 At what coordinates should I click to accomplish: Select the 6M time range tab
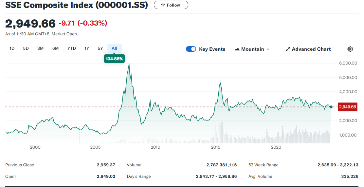[x=55, y=48]
